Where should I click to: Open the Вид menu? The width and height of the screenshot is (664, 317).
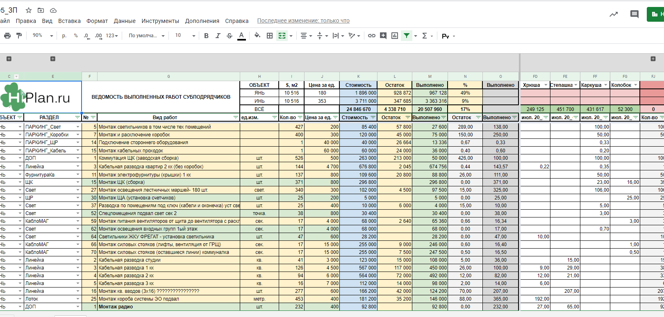point(47,21)
